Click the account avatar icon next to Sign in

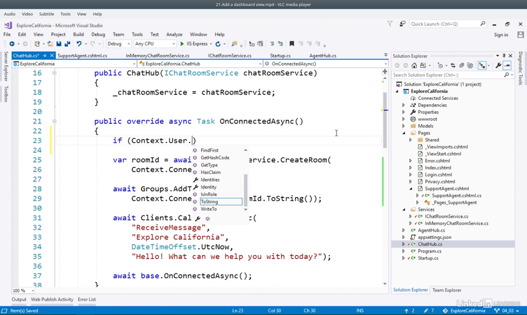coord(521,35)
